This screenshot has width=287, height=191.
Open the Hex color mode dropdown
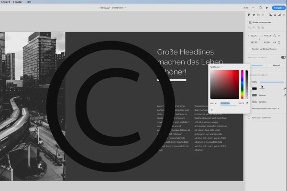pos(213,104)
